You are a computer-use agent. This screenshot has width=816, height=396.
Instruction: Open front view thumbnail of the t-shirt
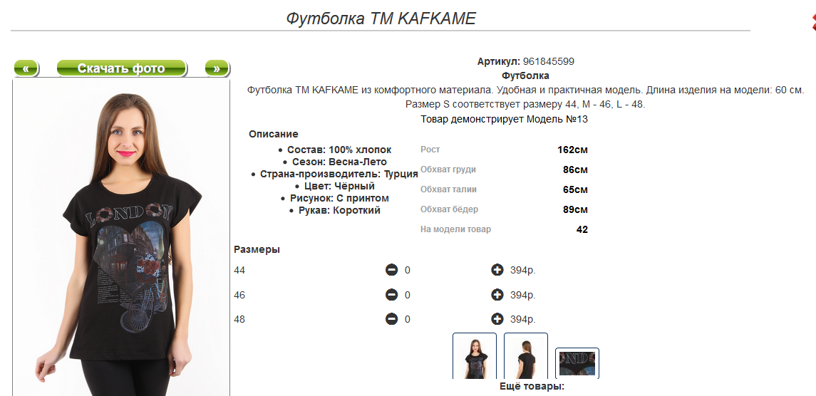pos(475,356)
